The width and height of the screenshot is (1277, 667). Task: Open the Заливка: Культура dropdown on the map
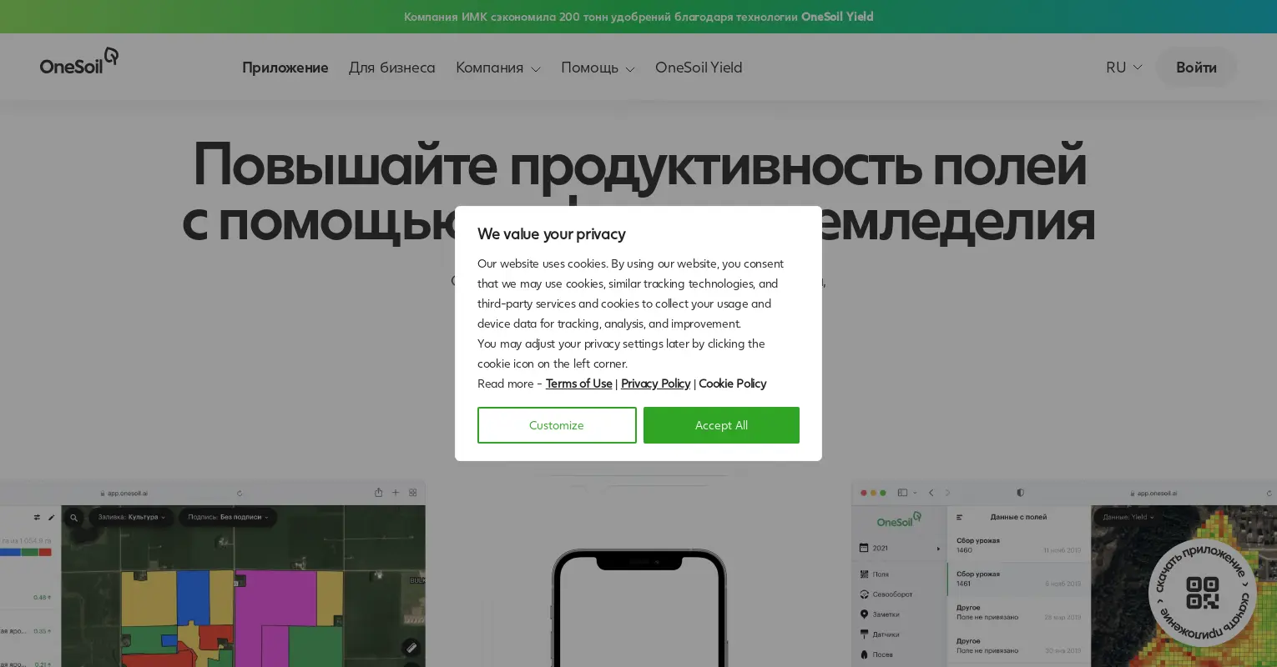[x=132, y=517]
